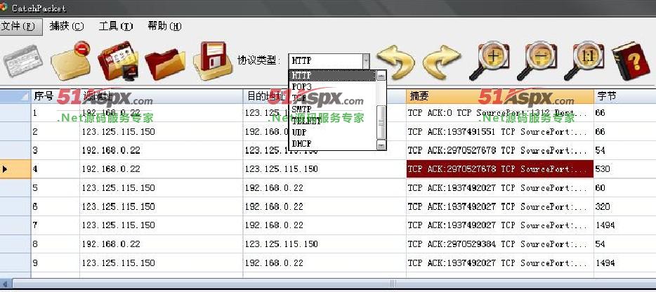Screen dimensions: 656x292
Task: Click the bytes cell 1494 in row 9
Action: 624,263
